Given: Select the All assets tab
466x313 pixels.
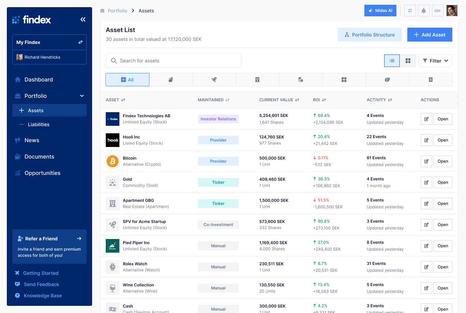Looking at the screenshot, I should click(x=127, y=80).
